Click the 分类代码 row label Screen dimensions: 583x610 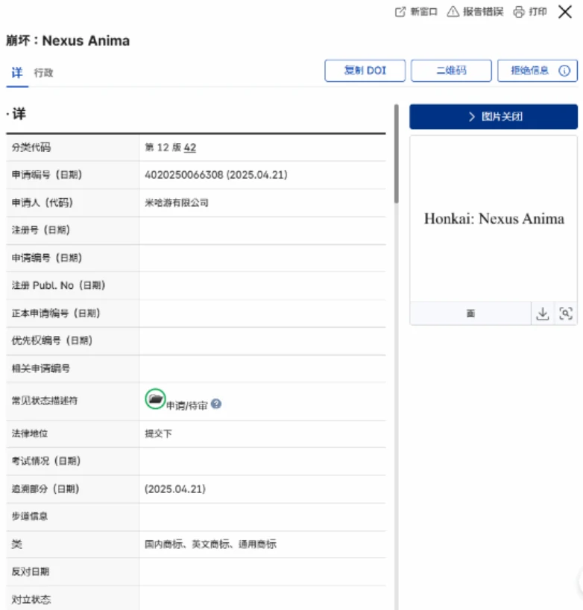coord(31,147)
